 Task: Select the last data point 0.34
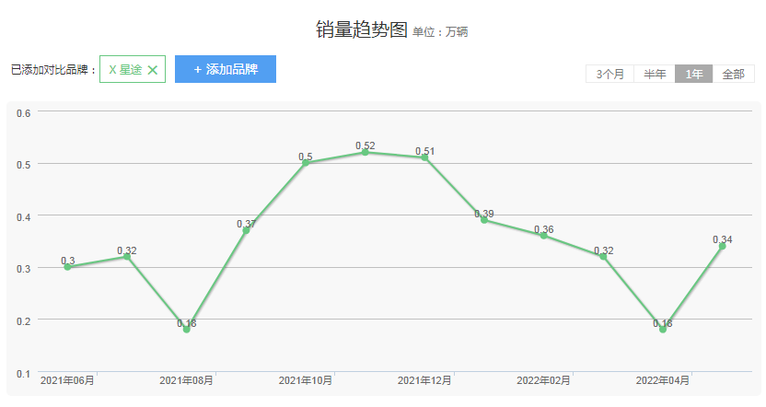722,246
